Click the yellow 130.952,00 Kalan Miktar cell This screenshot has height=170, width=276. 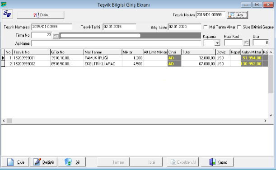click(251, 64)
